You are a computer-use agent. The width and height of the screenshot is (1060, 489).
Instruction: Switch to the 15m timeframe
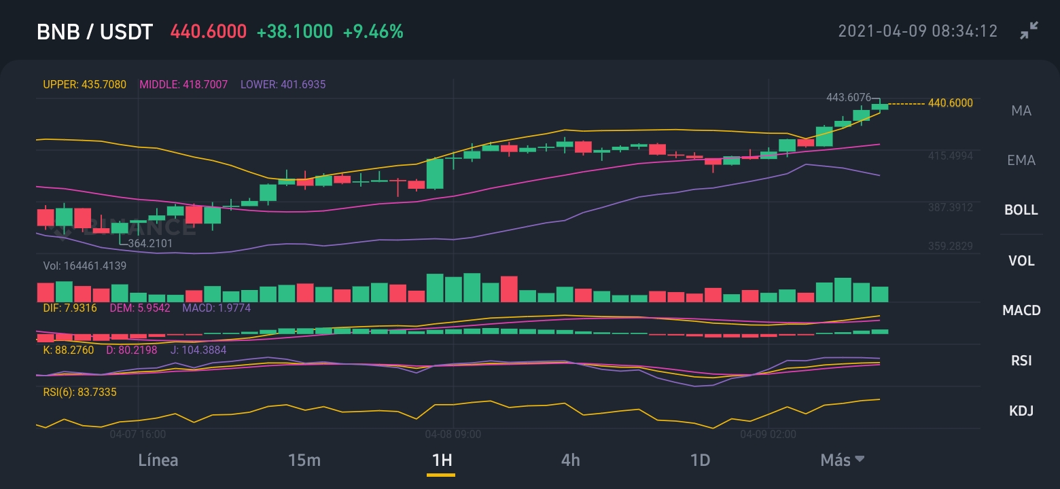coord(304,460)
